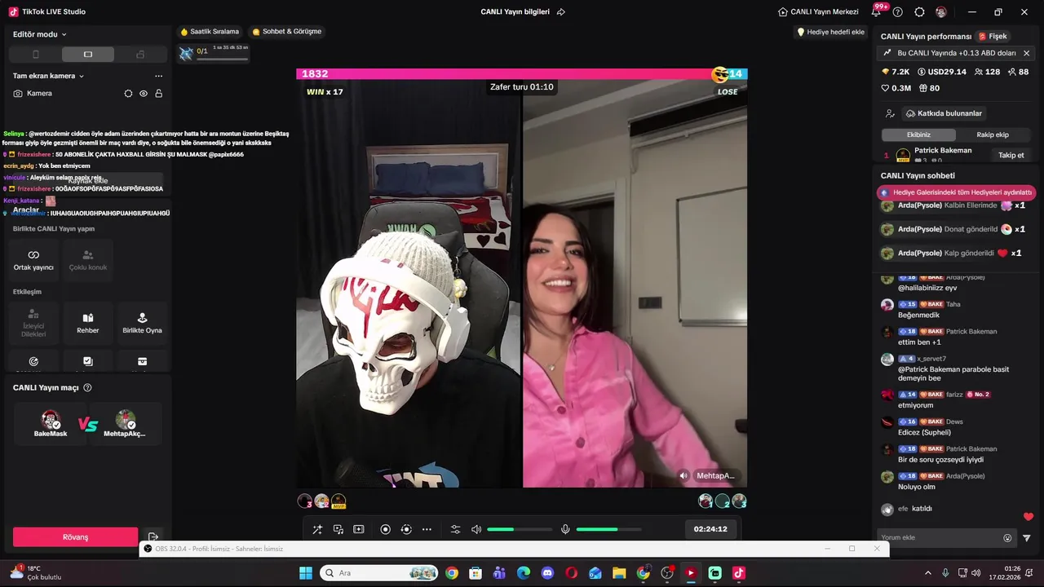Open the film clip frame tool

(x=358, y=529)
